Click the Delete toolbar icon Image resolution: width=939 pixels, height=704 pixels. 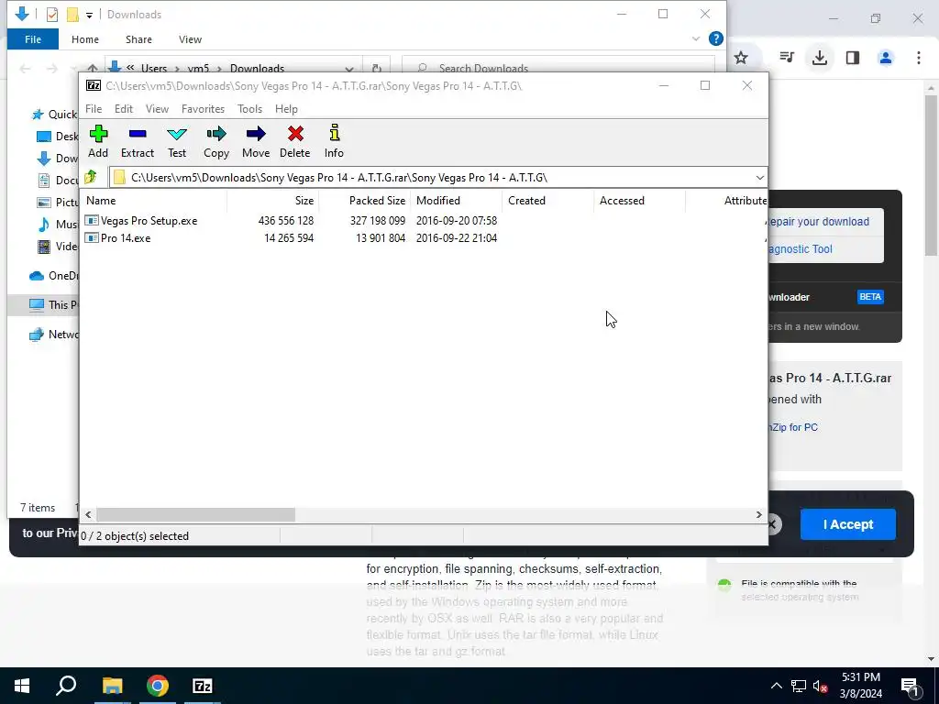click(295, 141)
